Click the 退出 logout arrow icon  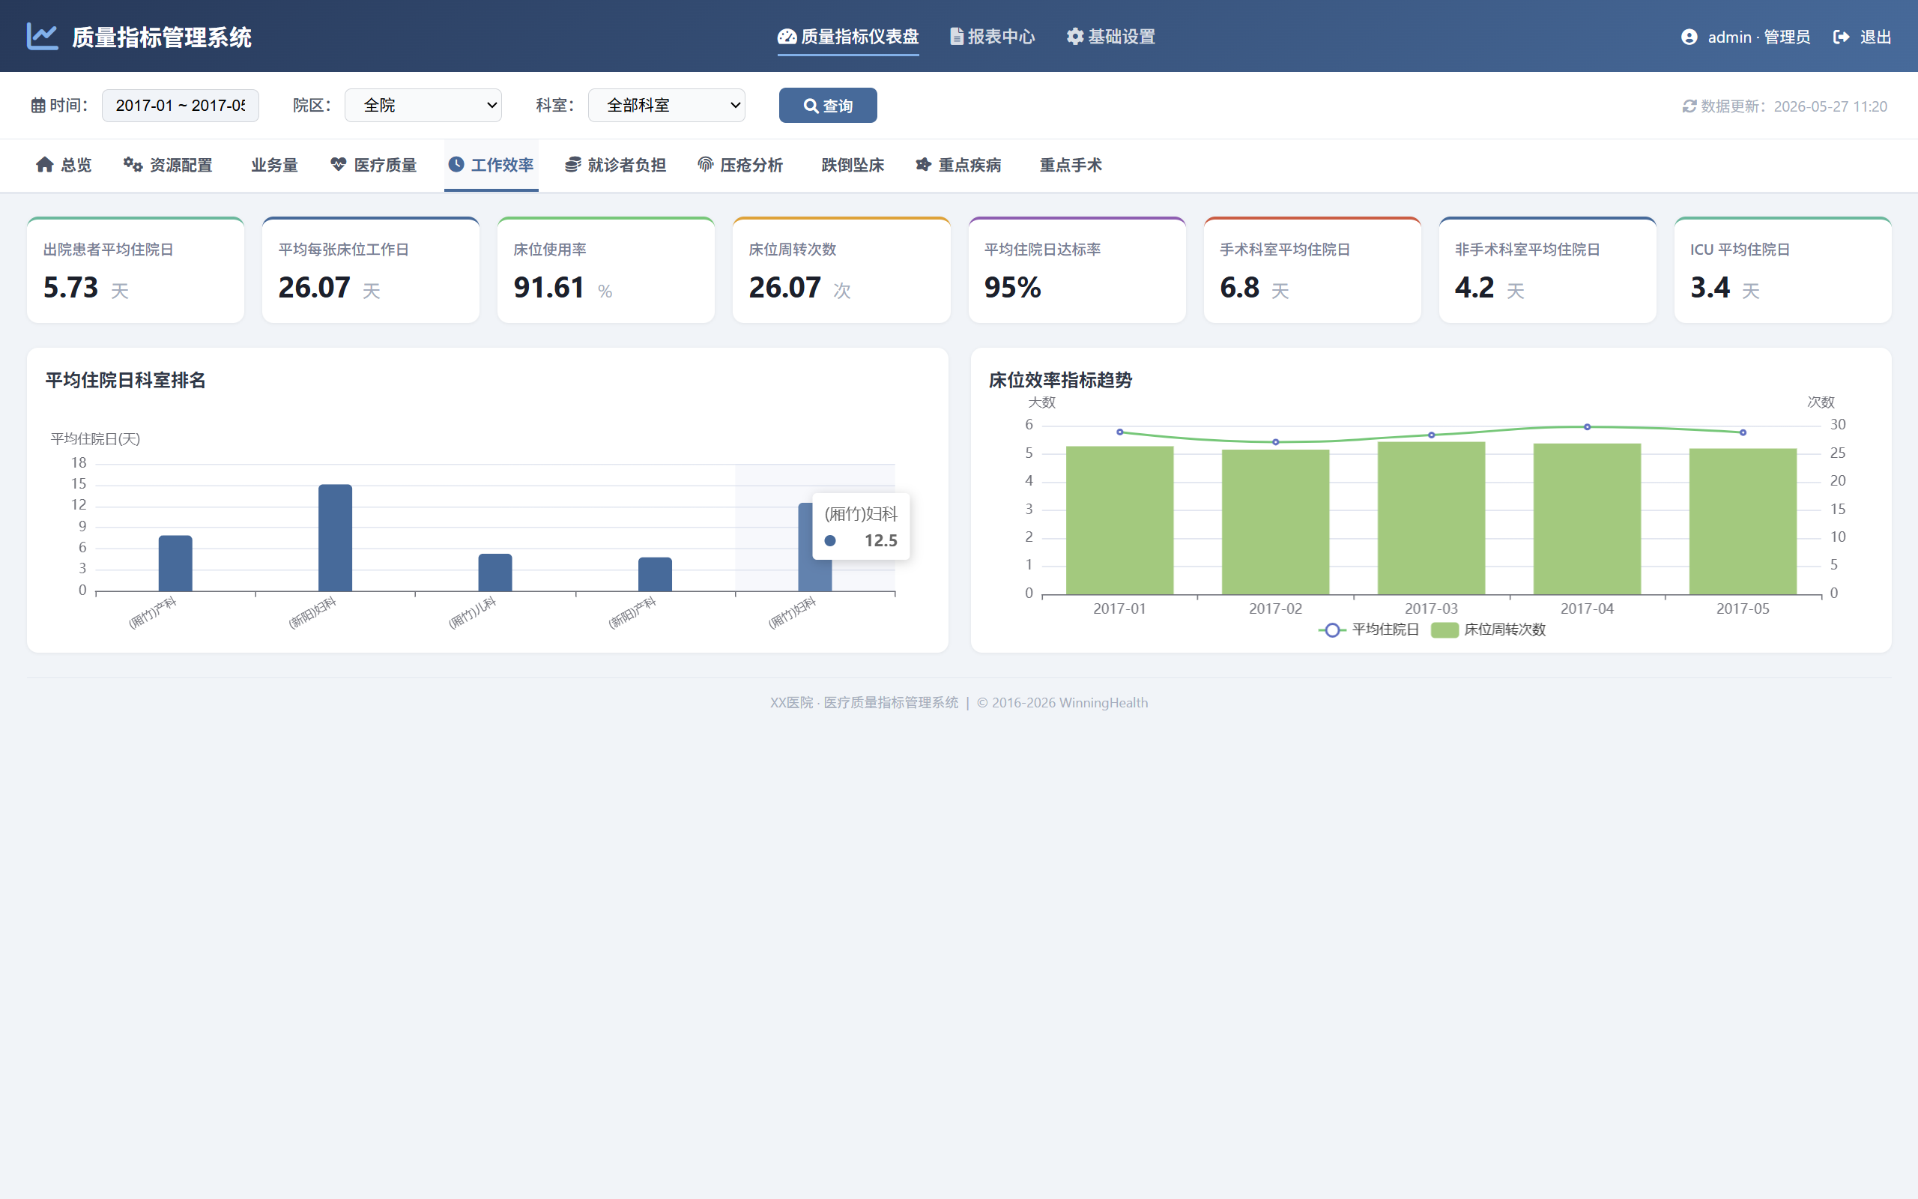(x=1842, y=37)
